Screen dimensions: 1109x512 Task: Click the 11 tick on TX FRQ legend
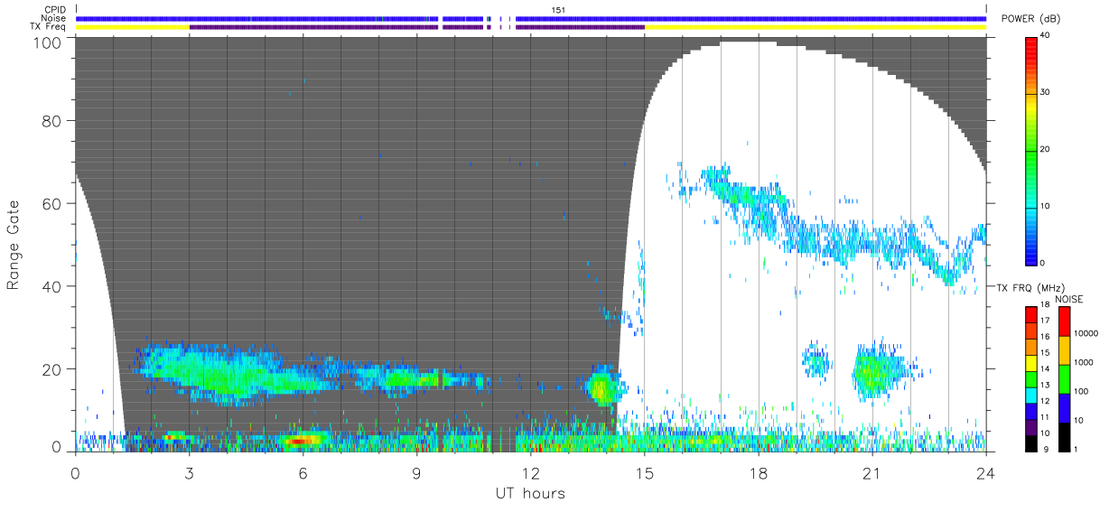[1045, 416]
